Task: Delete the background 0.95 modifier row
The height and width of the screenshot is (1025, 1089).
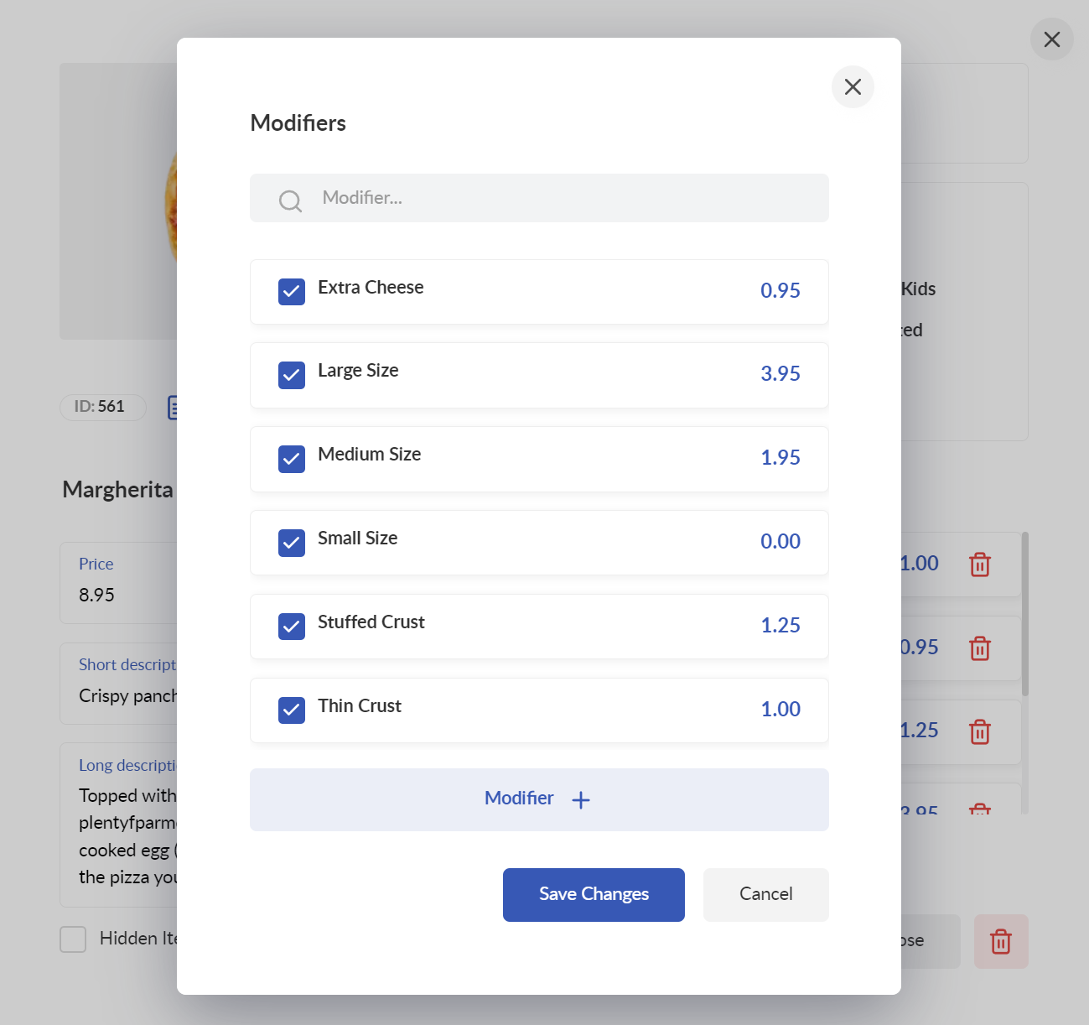Action: click(980, 648)
